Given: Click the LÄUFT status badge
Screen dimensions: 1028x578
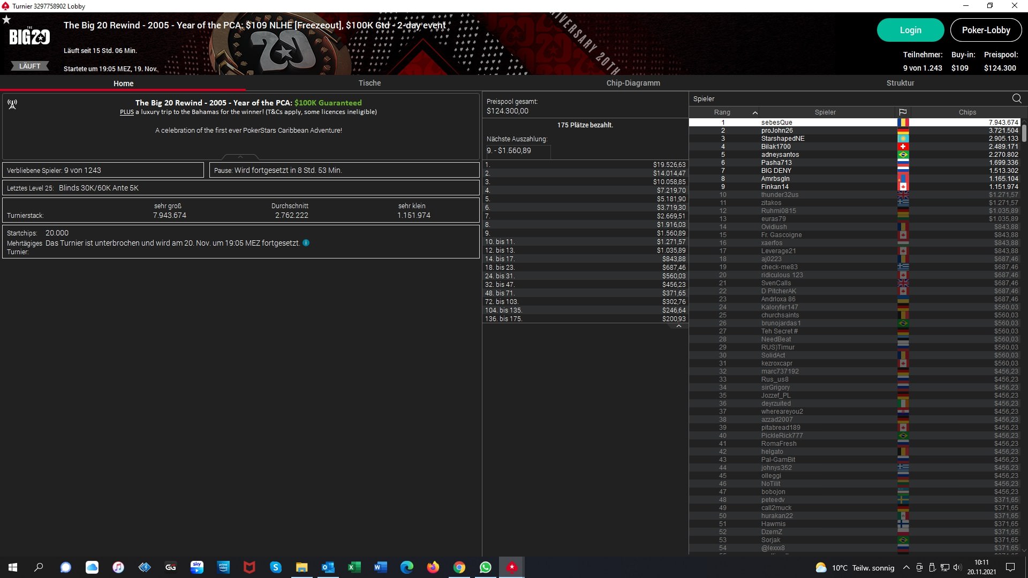Looking at the screenshot, I should point(30,66).
